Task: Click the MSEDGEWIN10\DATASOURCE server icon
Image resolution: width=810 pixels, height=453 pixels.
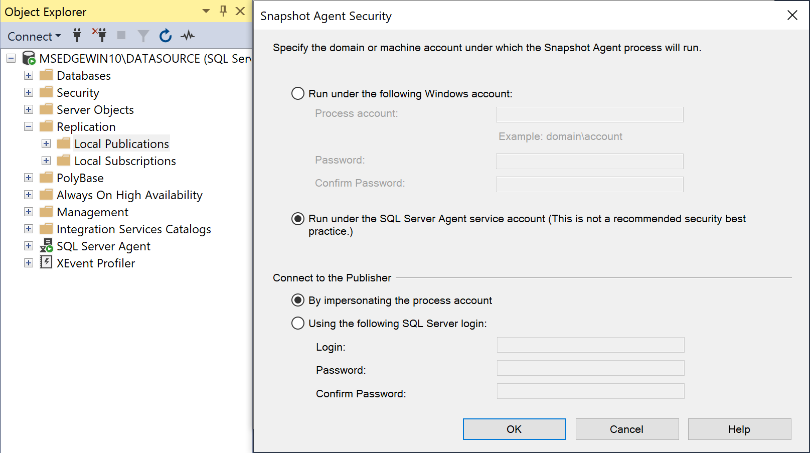Action: pos(29,58)
